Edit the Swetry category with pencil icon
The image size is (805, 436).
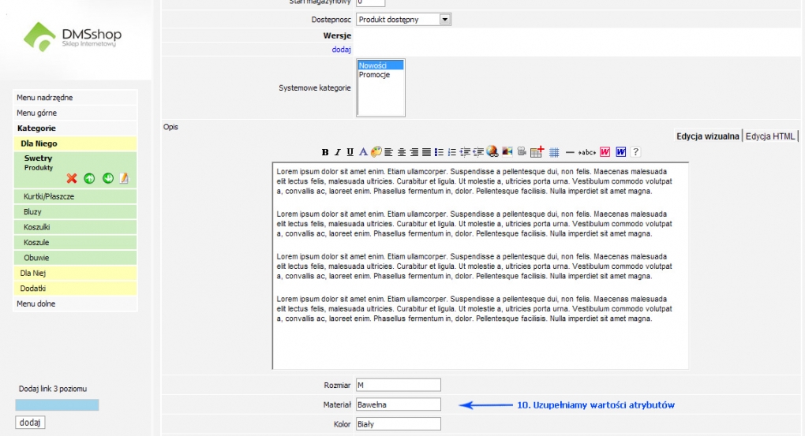point(124,178)
